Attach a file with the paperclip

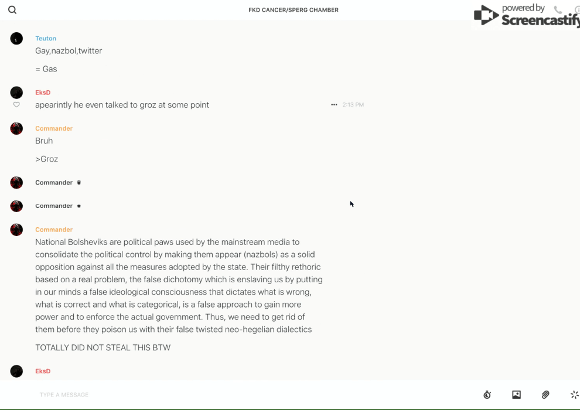[x=545, y=395]
